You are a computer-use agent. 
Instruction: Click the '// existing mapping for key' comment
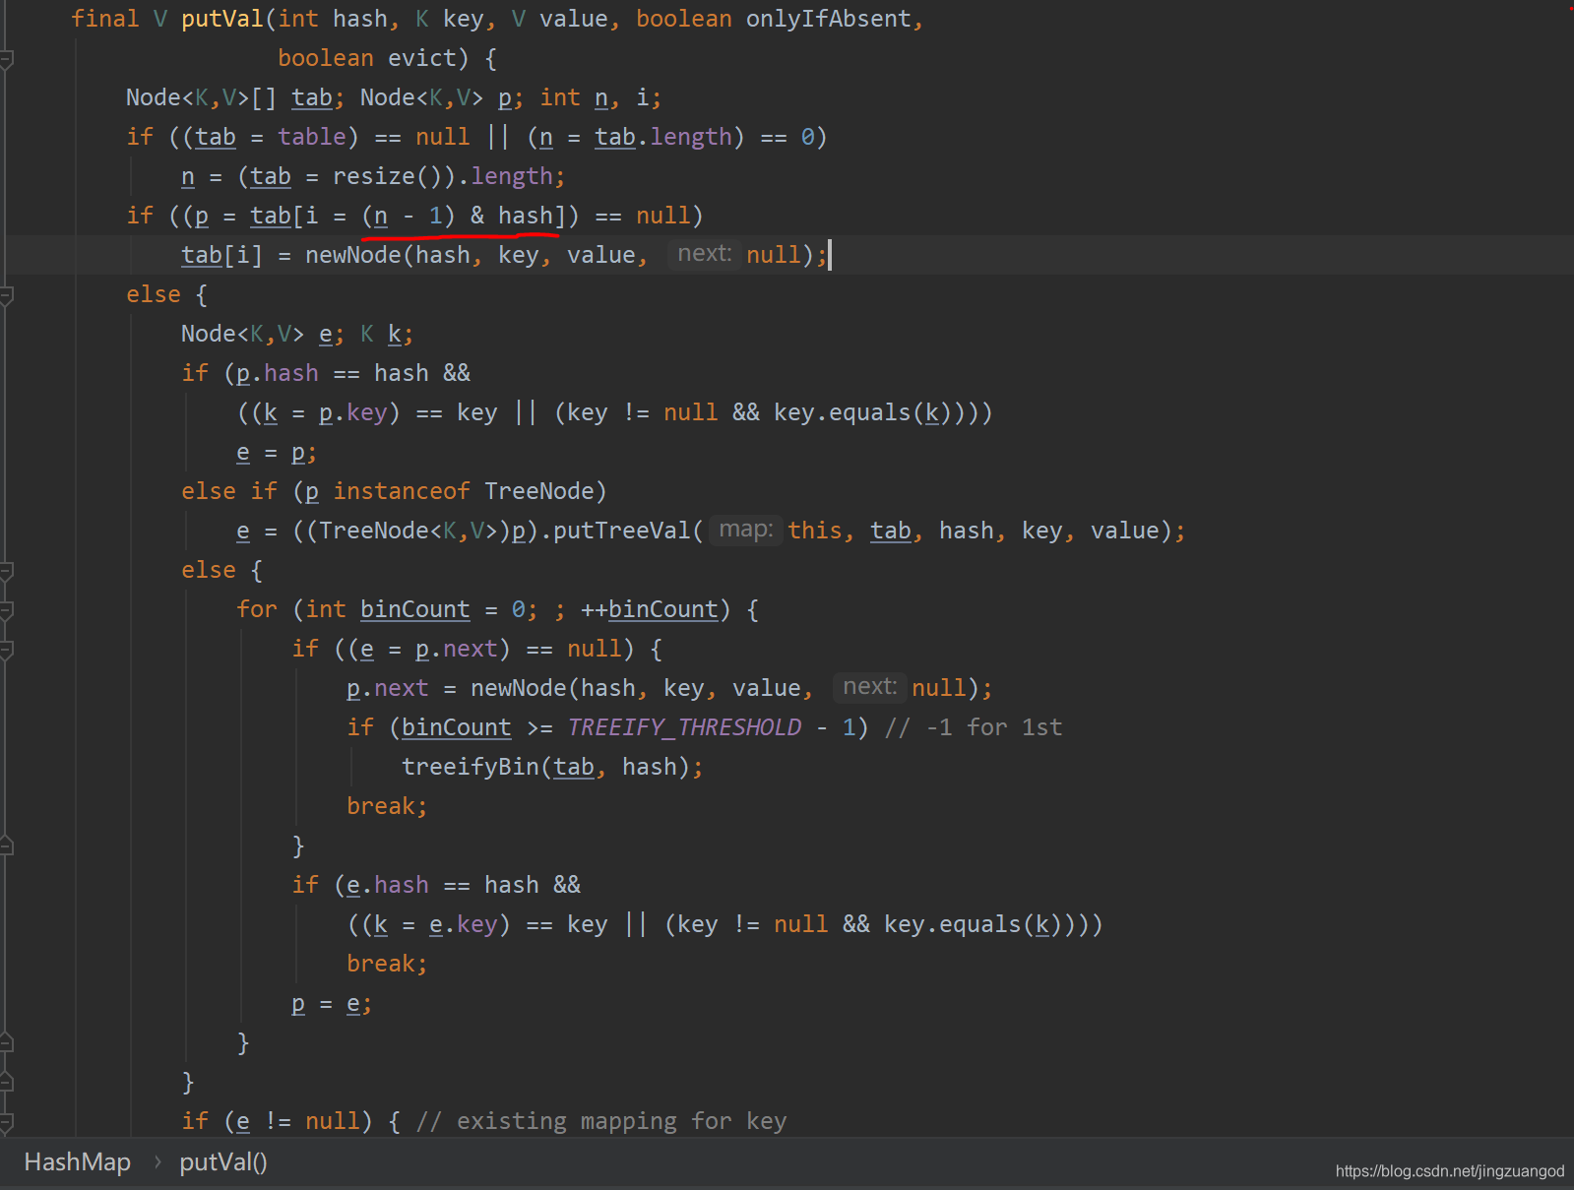pyautogui.click(x=601, y=1121)
